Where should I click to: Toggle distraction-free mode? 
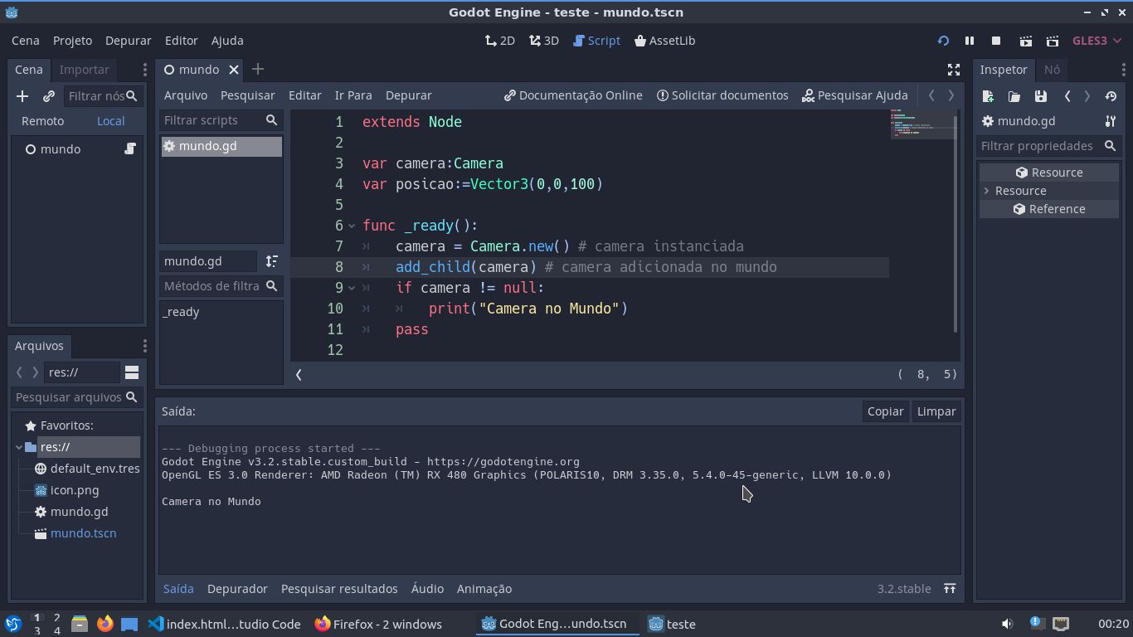click(x=953, y=70)
